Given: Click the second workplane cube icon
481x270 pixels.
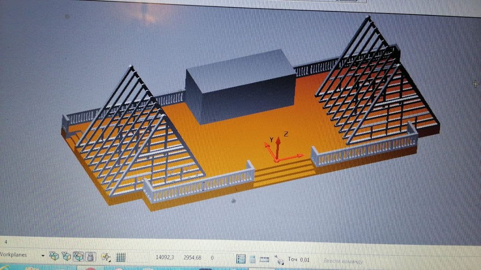Looking at the screenshot, I should (x=67, y=256).
